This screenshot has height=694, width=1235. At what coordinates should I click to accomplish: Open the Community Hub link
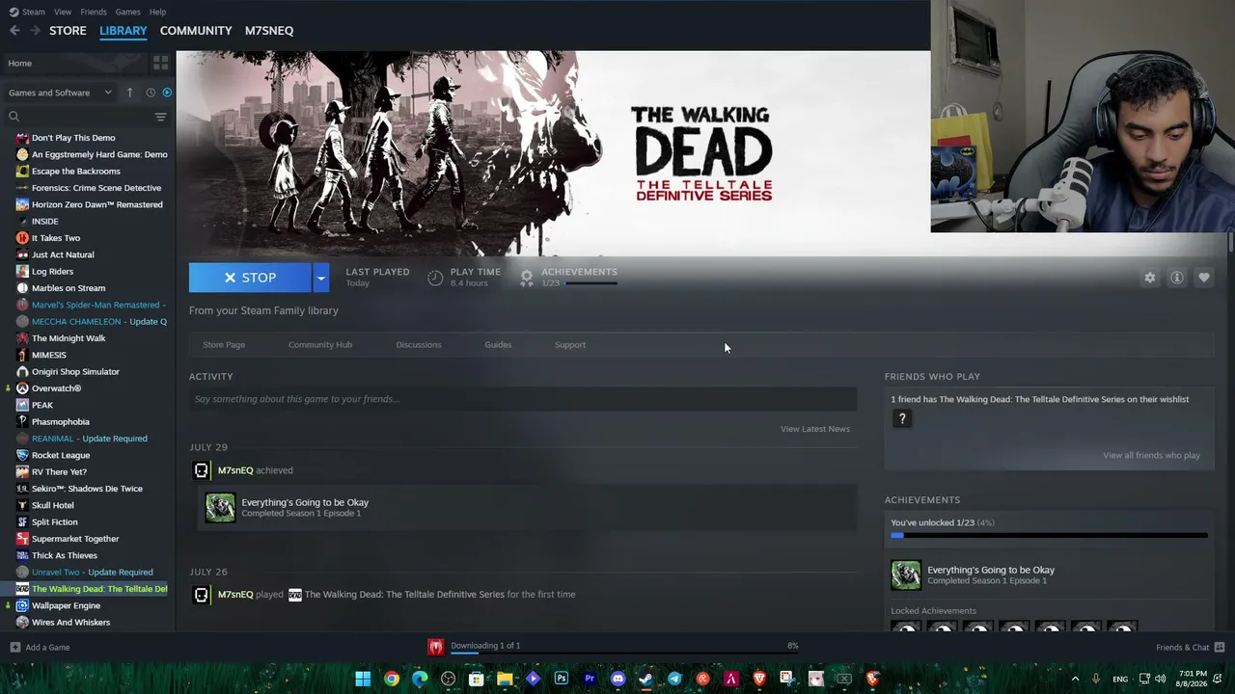point(320,345)
